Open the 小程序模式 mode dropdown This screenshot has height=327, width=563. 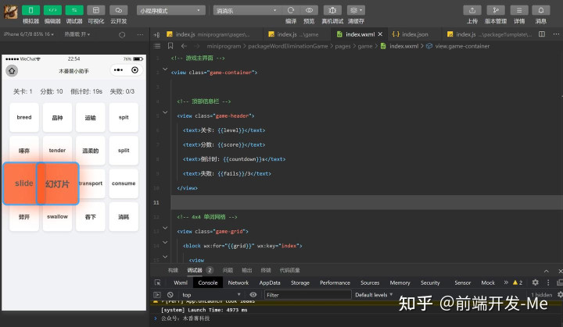tap(170, 11)
